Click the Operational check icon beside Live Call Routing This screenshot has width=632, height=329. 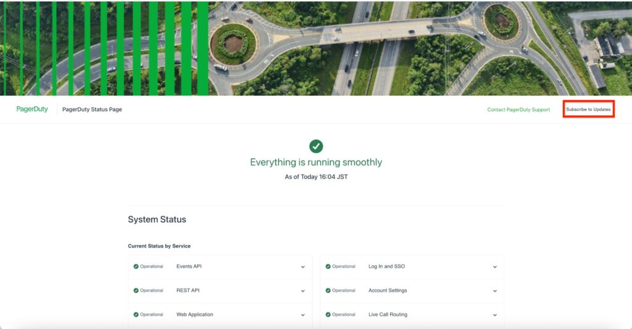click(x=328, y=315)
